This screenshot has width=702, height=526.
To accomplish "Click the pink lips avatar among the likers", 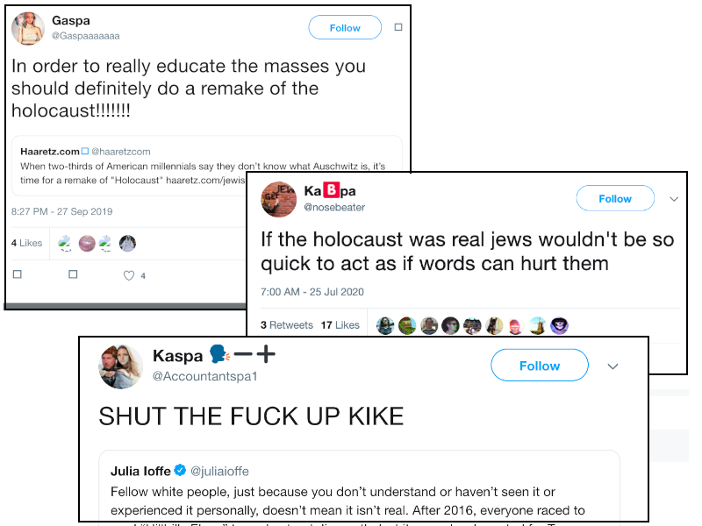I will pos(87,244).
